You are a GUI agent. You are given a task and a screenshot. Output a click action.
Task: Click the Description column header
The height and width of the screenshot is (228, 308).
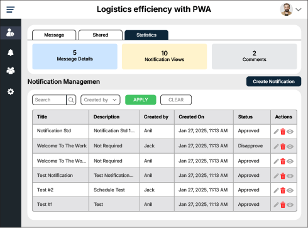(114, 117)
